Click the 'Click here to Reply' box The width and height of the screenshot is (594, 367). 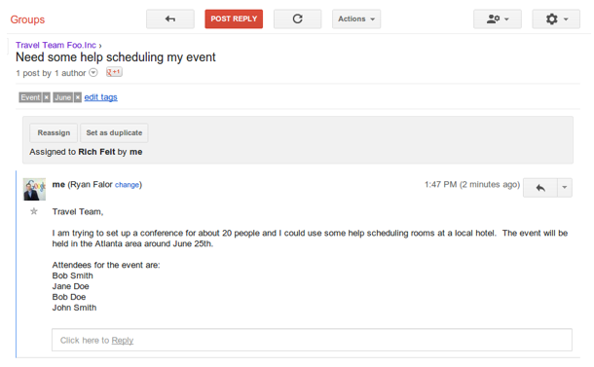point(312,340)
